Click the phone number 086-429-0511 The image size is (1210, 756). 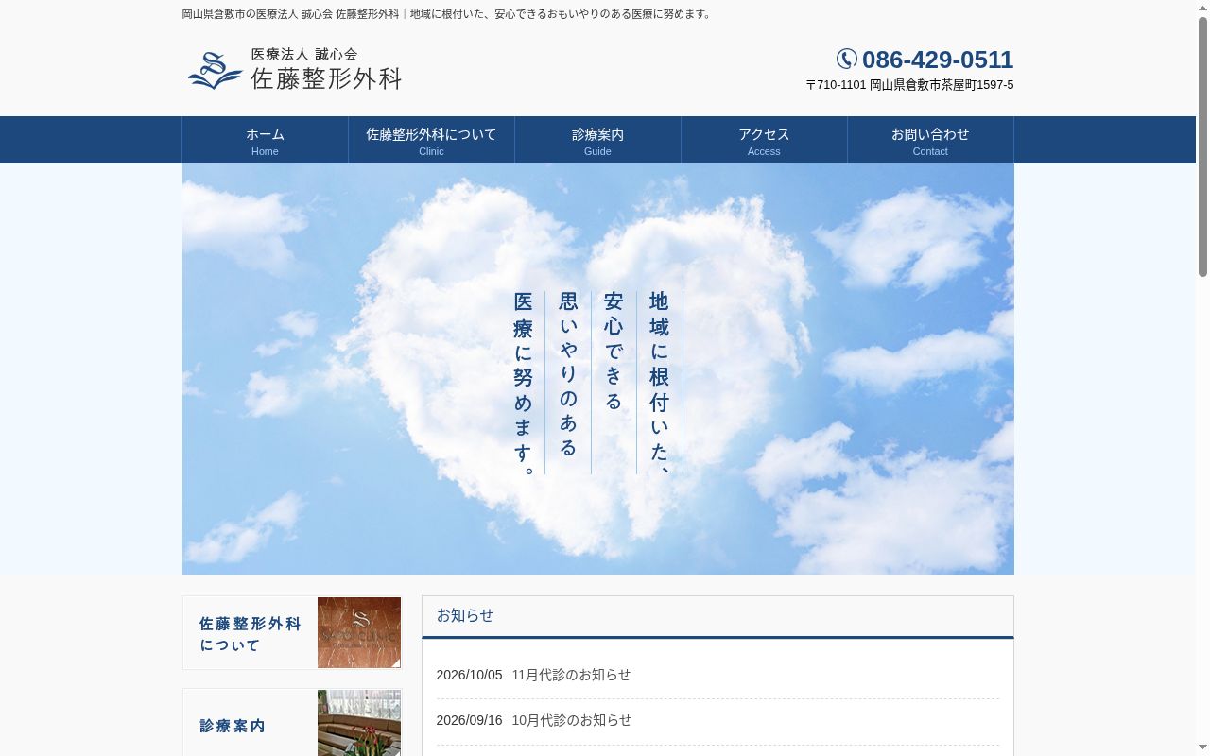coord(938,60)
